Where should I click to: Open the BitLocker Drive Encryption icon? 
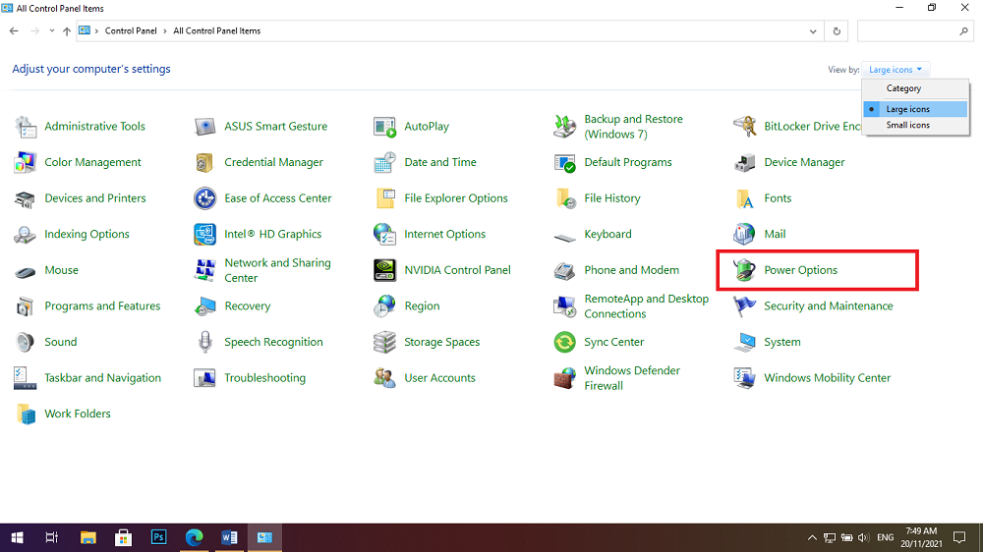pos(744,127)
